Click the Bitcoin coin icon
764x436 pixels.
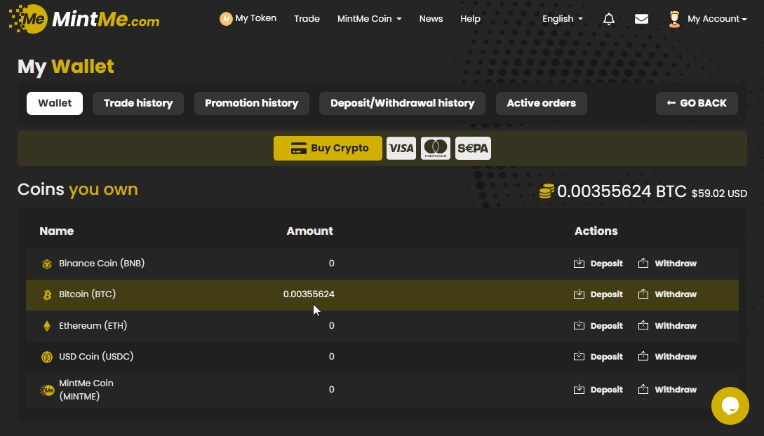tap(47, 295)
